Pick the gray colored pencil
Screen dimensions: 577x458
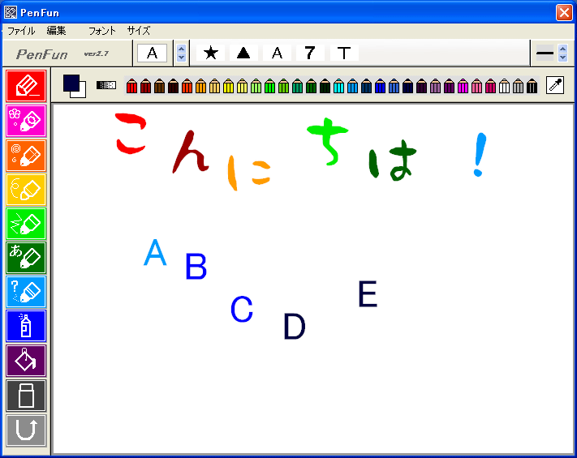pos(518,86)
